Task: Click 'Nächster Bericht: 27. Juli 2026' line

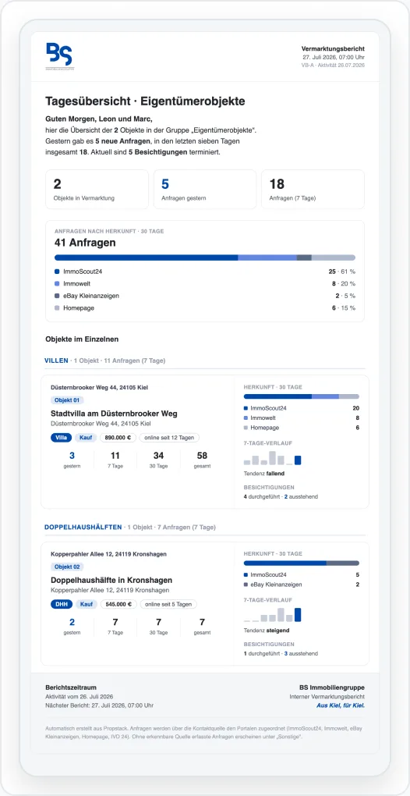Action: [x=99, y=705]
